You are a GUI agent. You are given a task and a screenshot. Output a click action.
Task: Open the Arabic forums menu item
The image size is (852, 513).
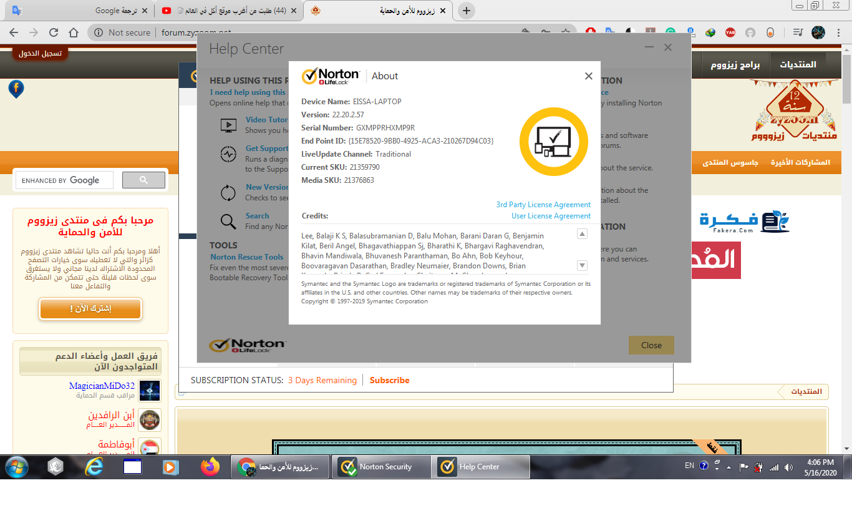pos(798,65)
